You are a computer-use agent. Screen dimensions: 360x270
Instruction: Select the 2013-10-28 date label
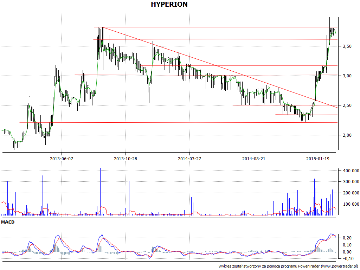coord(126,159)
